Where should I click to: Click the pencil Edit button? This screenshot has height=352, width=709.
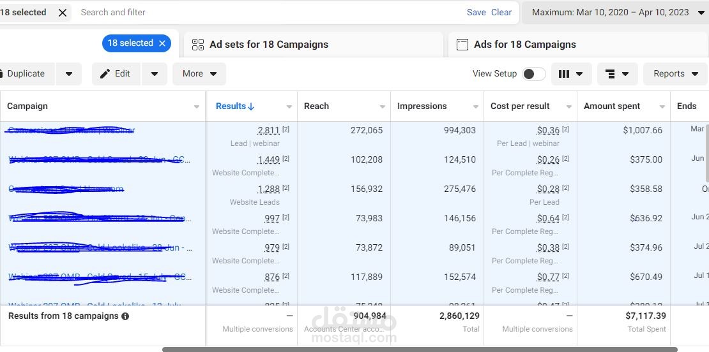116,74
